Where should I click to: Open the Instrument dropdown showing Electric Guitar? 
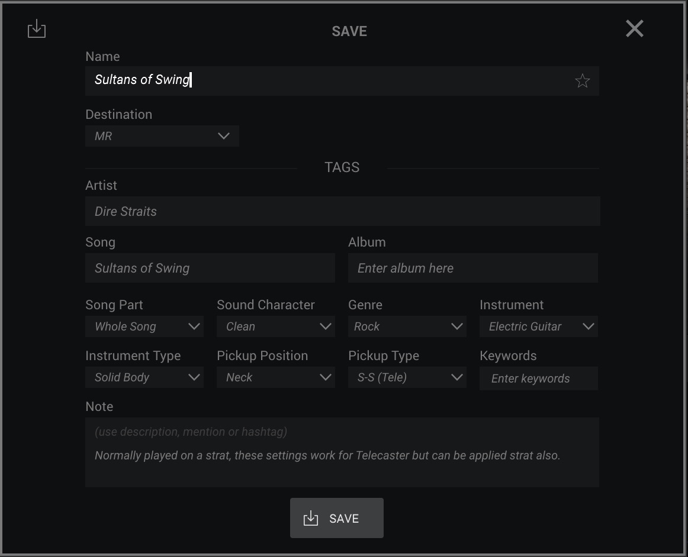tap(538, 326)
